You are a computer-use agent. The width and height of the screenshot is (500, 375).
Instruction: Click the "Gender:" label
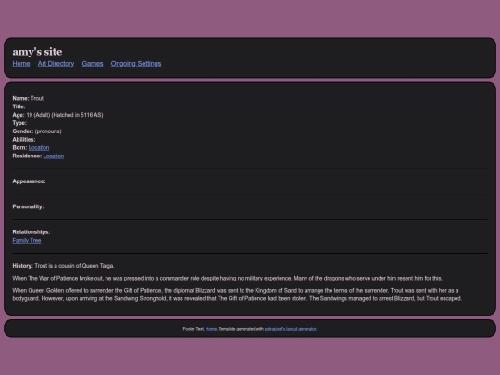23,131
